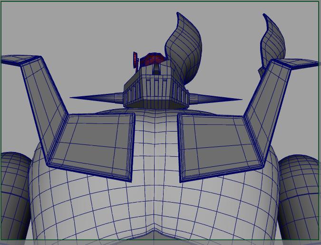
Task: Select the red cockpit mesh atop the head
Action: (153, 59)
